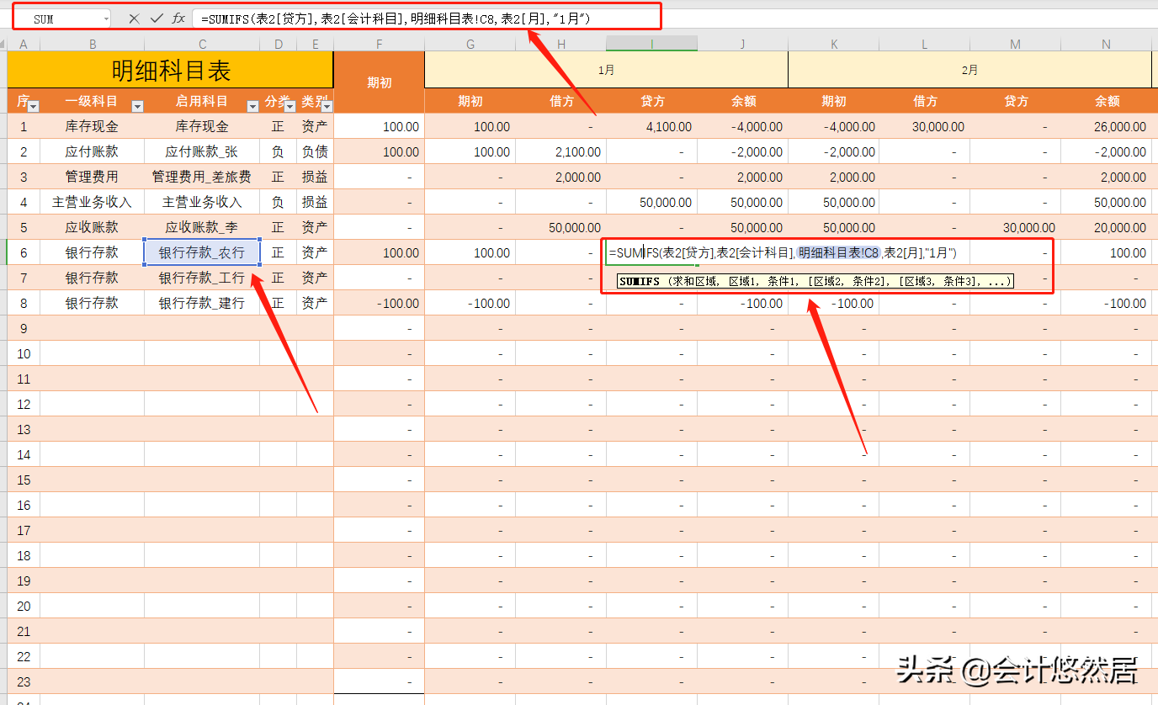Select column G header
The image size is (1158, 705).
[x=470, y=44]
